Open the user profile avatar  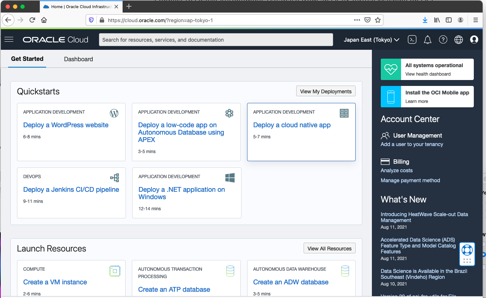[474, 39]
